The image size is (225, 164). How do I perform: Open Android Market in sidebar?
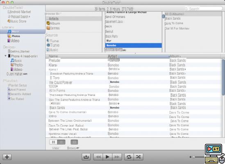[x=19, y=12]
